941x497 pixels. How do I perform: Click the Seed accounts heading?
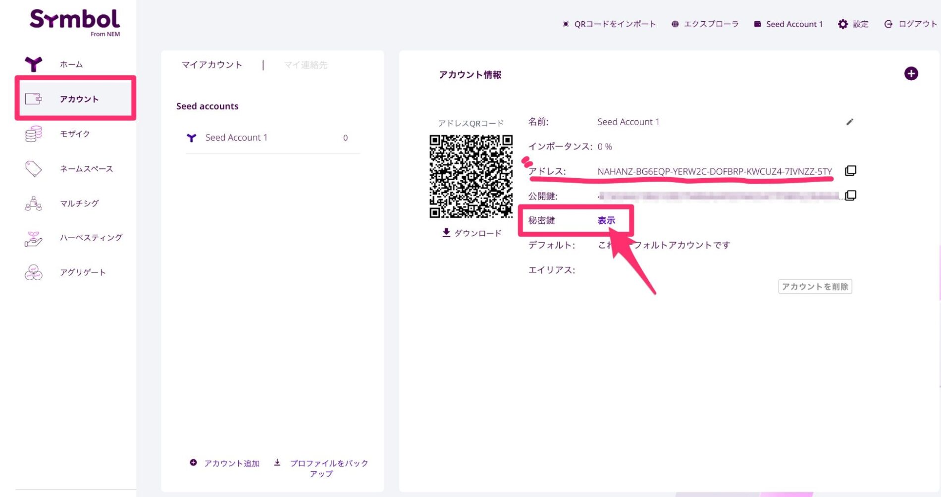click(x=207, y=106)
